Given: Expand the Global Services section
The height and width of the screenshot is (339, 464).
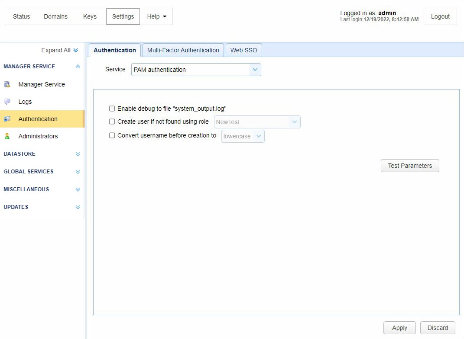Looking at the screenshot, I should (78, 172).
